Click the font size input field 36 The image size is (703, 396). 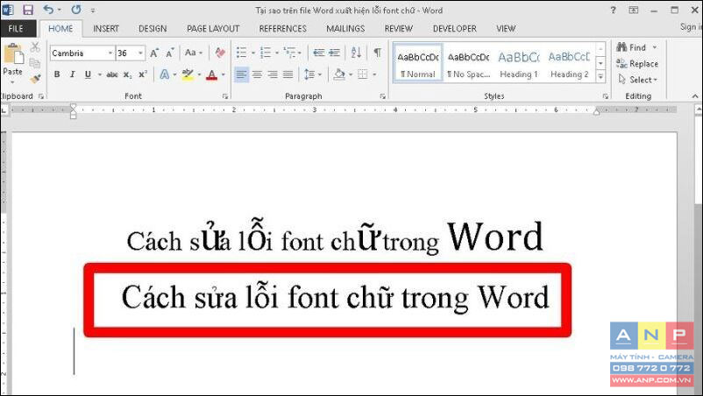point(126,53)
